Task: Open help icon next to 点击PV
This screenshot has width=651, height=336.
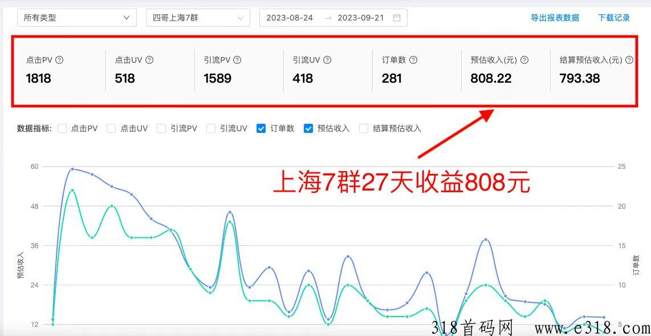Action: tap(59, 60)
